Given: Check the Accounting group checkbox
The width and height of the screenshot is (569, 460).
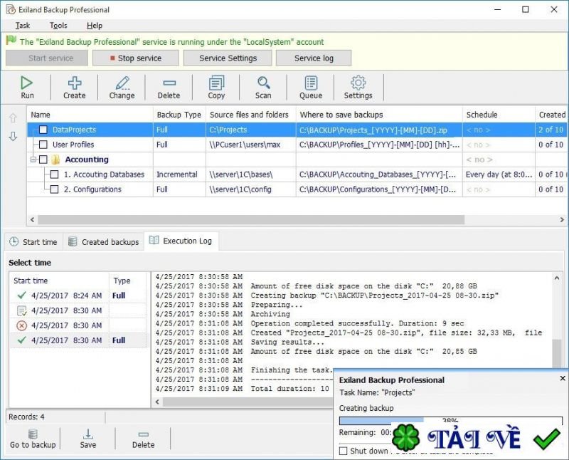Looking at the screenshot, I should (x=43, y=160).
